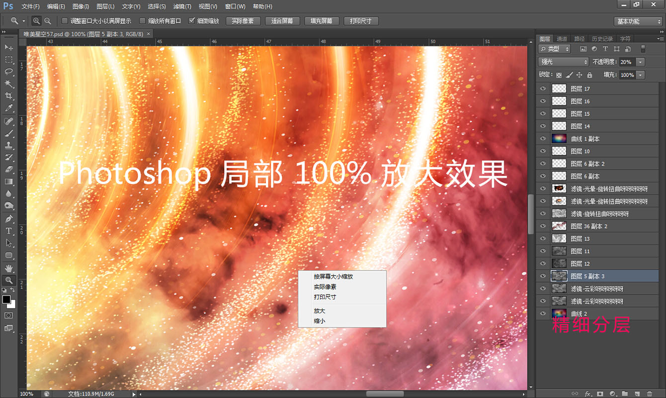Hide layer 曲线 1 副本

pyautogui.click(x=543, y=139)
